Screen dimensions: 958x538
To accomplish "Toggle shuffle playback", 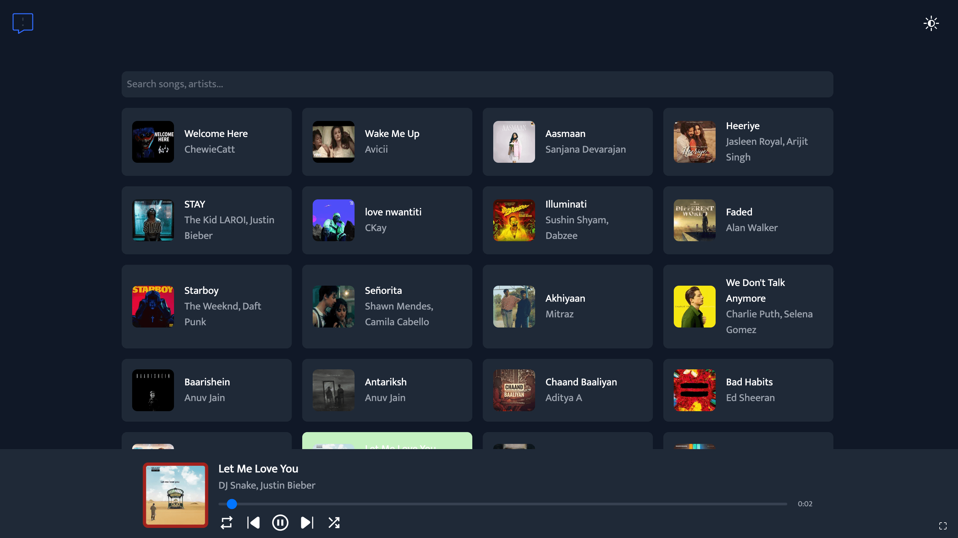I will 334,522.
